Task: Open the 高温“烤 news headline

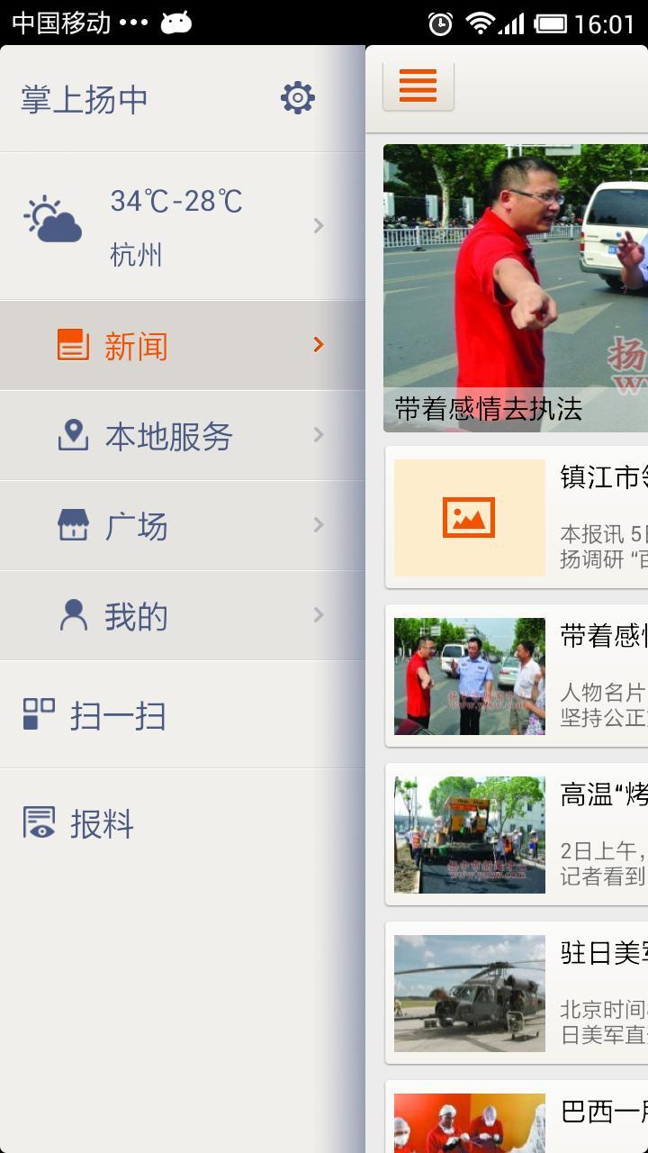Action: point(604,794)
